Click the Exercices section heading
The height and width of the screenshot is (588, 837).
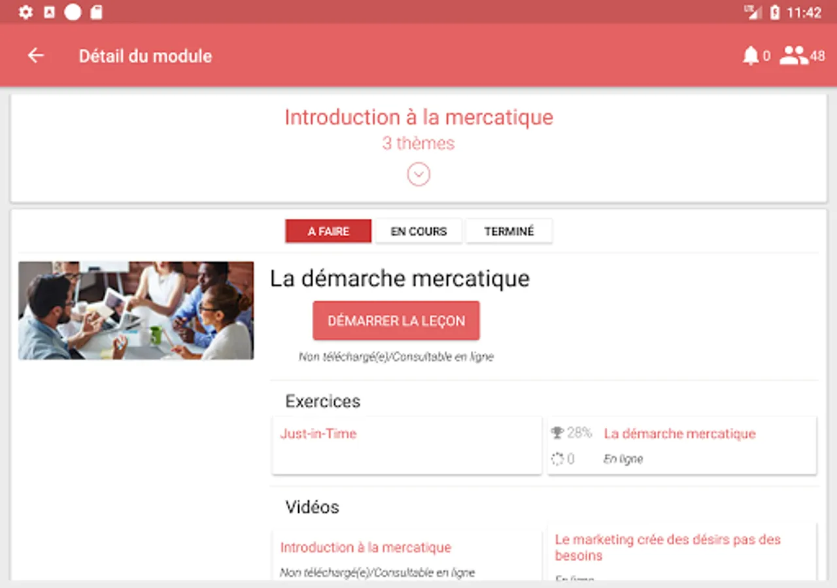pos(323,401)
